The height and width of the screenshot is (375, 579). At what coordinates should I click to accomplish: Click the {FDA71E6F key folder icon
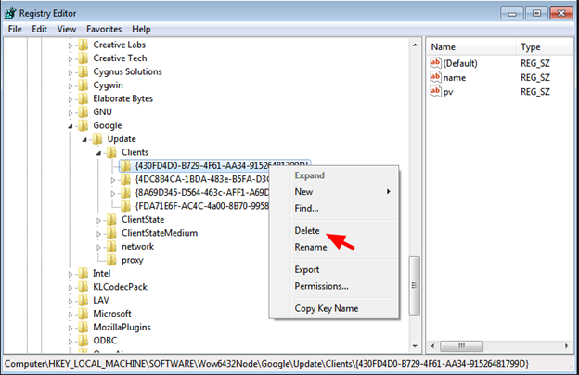click(x=125, y=206)
